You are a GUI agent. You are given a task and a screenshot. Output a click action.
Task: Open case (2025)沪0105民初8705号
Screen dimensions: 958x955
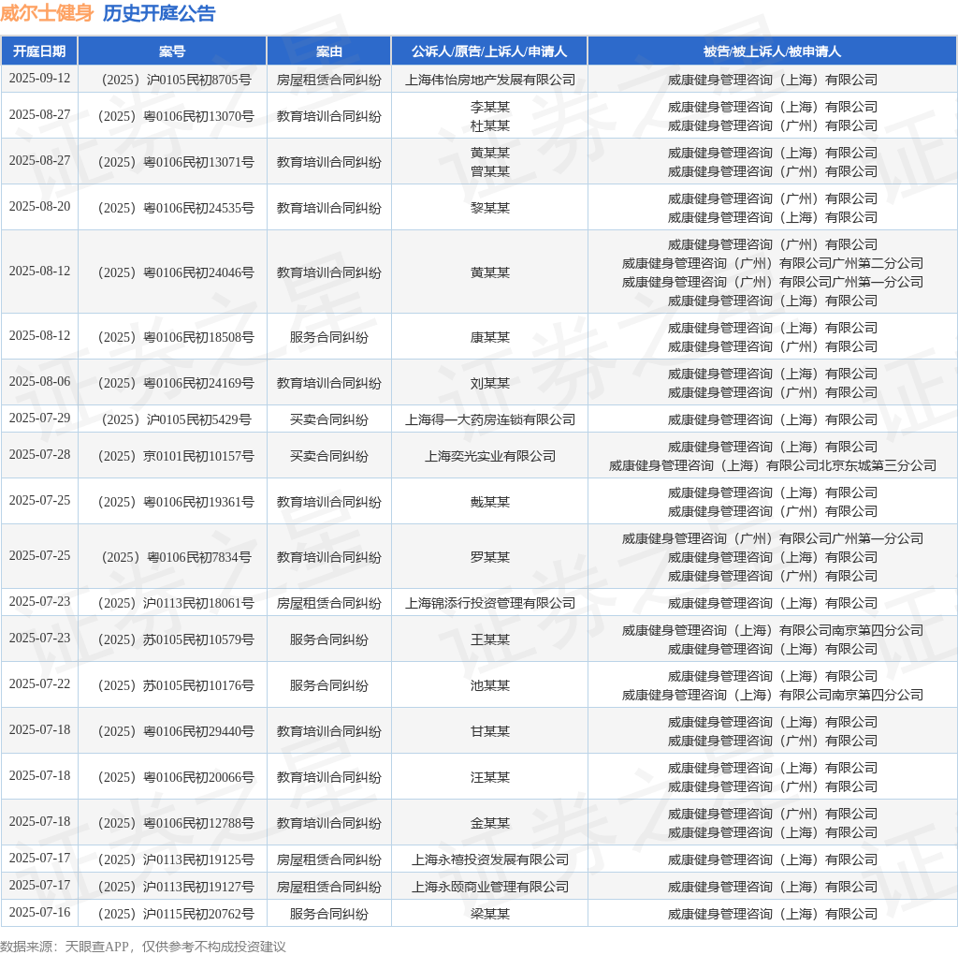pyautogui.click(x=172, y=80)
